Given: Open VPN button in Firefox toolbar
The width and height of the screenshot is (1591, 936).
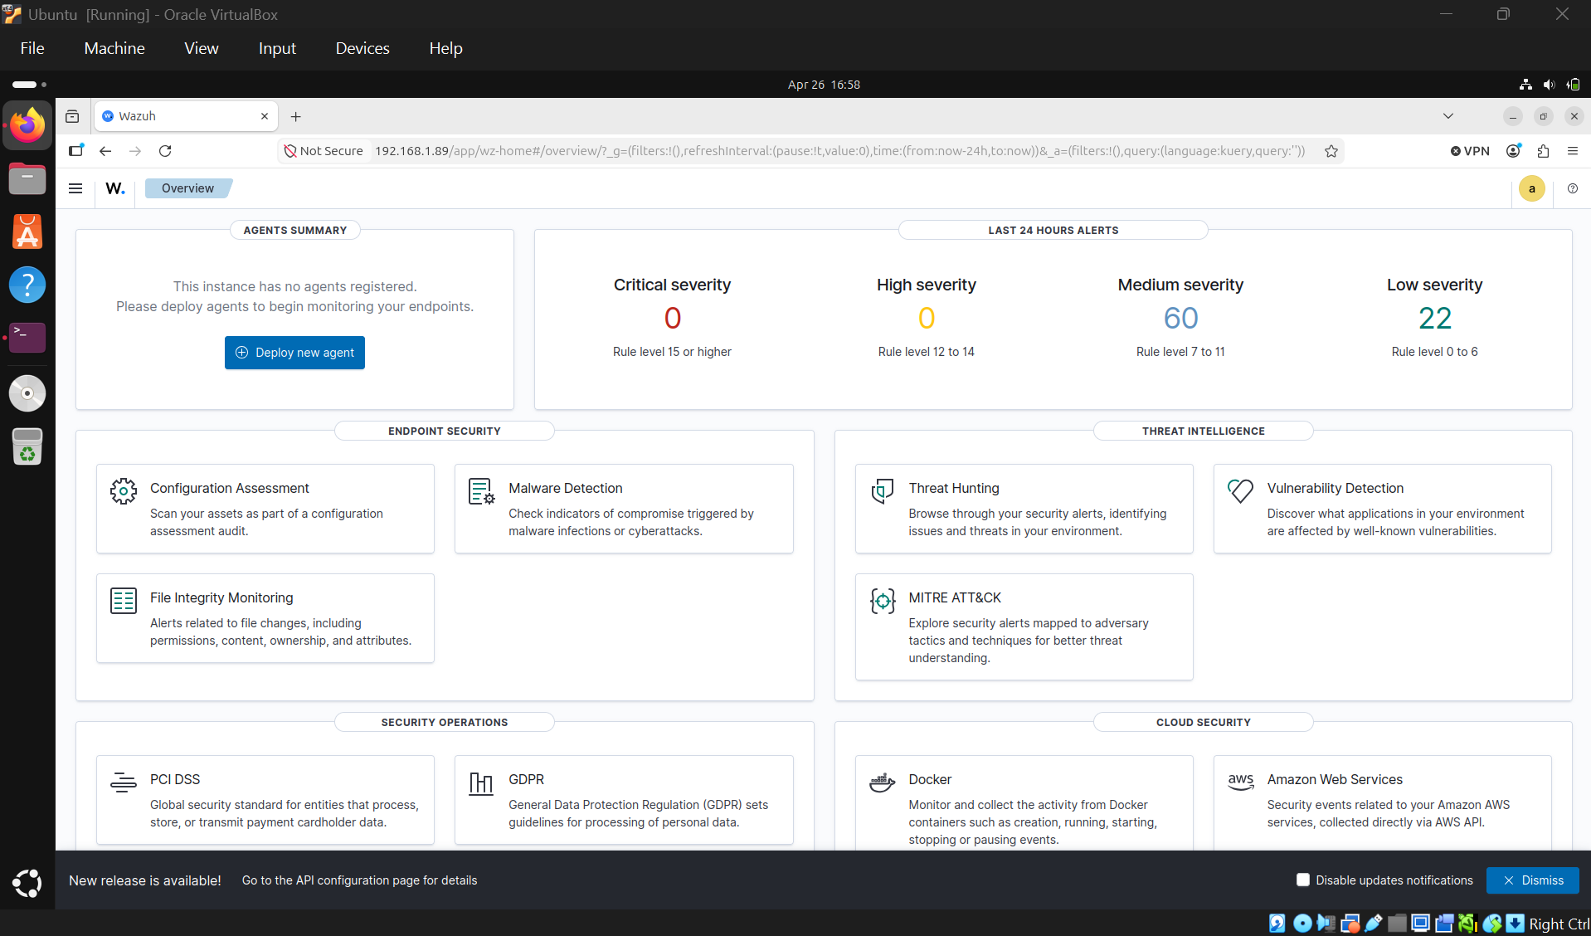Looking at the screenshot, I should (1470, 151).
